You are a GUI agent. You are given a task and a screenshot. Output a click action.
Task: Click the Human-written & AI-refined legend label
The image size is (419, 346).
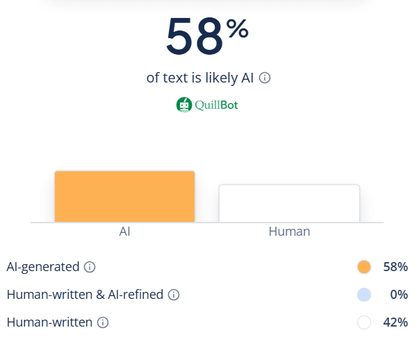pyautogui.click(x=85, y=295)
